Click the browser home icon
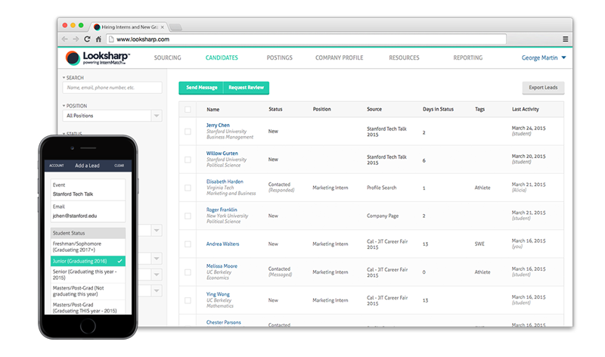Viewport: 605px width, 357px height. click(98, 39)
